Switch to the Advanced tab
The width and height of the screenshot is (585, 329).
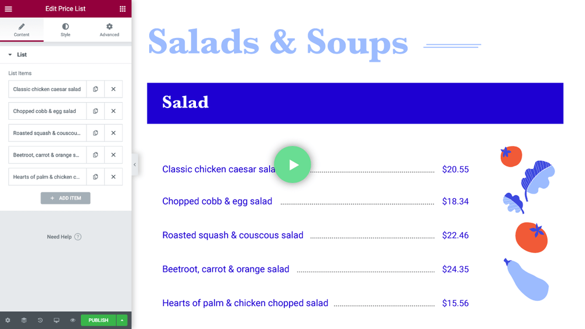(x=109, y=30)
